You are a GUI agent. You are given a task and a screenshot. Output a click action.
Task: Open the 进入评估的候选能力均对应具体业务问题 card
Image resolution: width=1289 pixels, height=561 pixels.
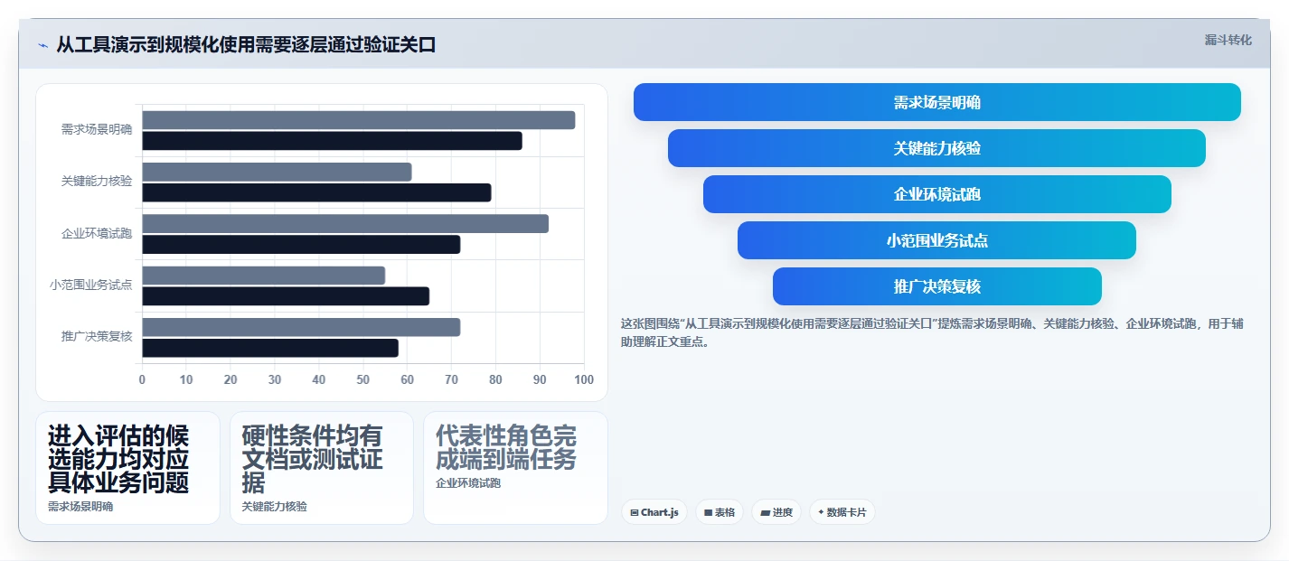coord(127,468)
